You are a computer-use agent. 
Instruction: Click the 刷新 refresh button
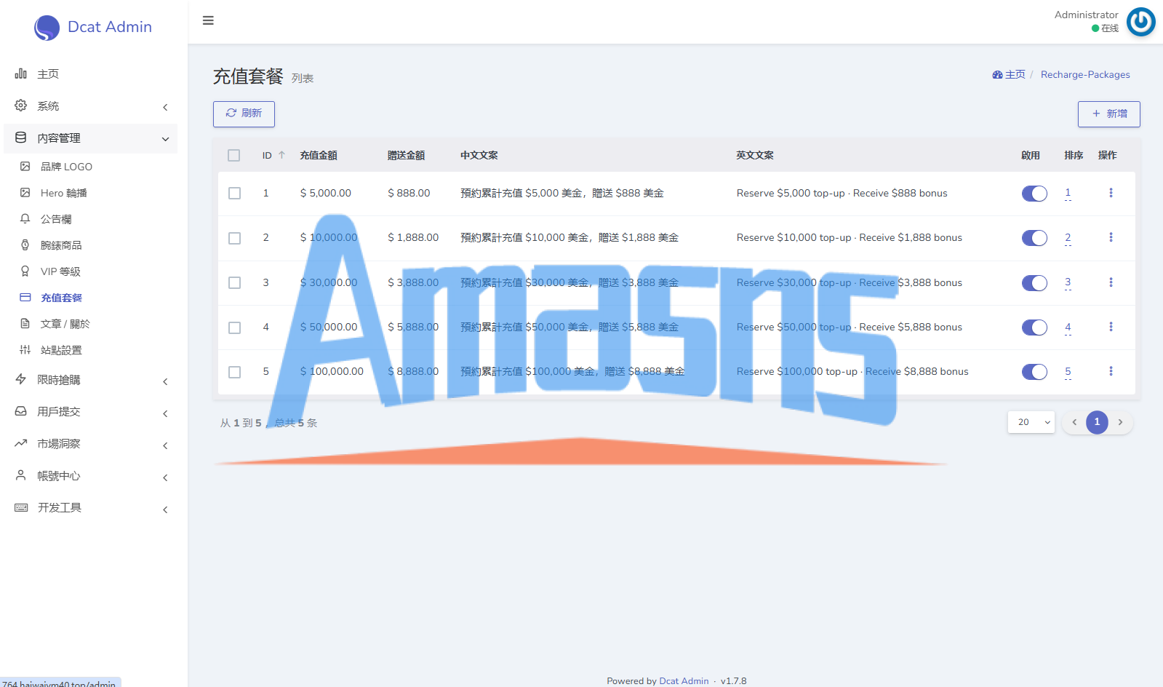tap(244, 114)
